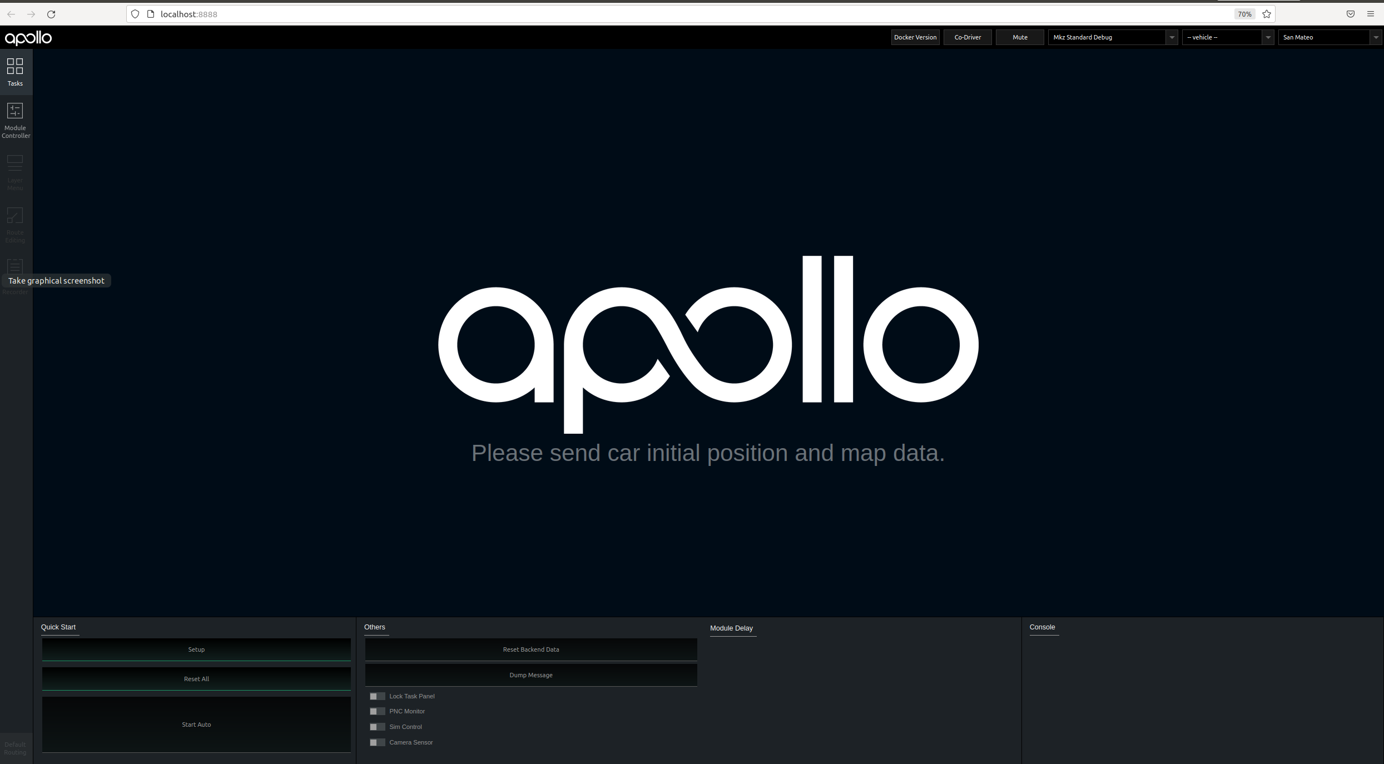
Task: Click the Setup button in Quick Start
Action: click(196, 649)
